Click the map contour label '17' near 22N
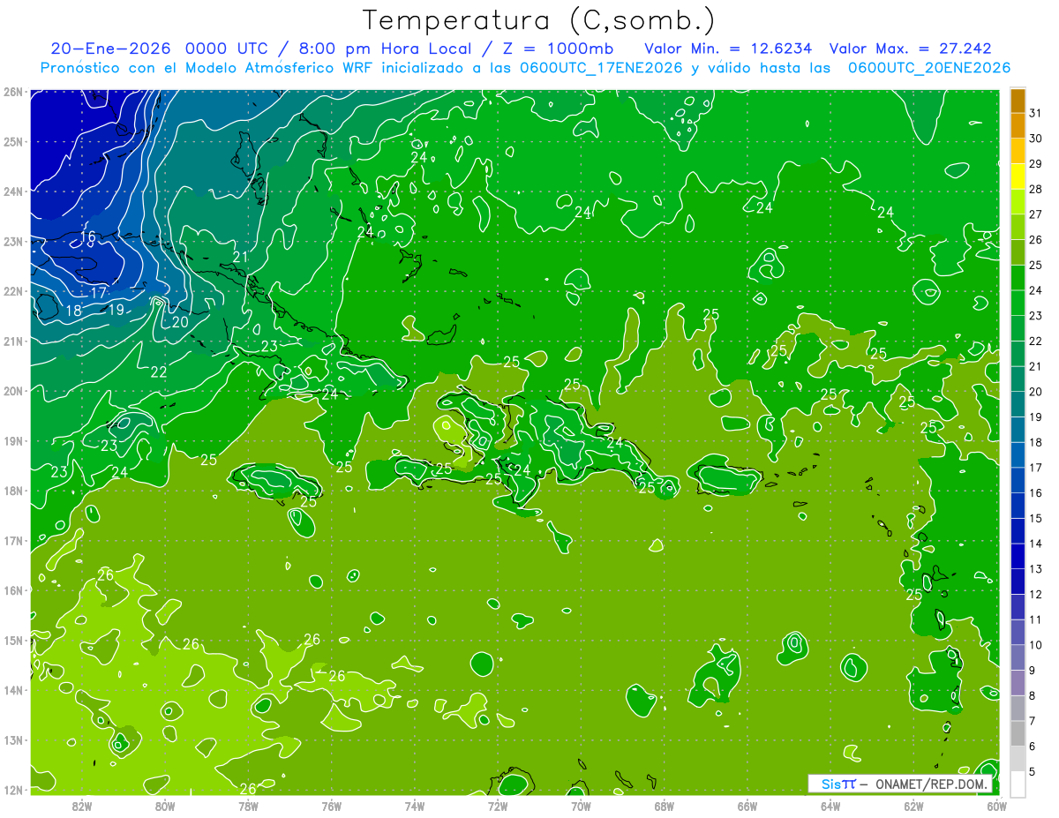This screenshot has width=1059, height=818. [x=98, y=292]
